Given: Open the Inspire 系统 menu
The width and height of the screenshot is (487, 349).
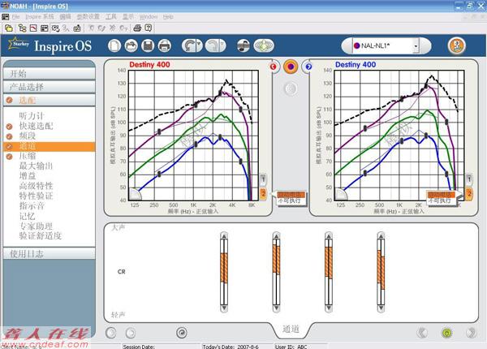Looking at the screenshot, I should (x=40, y=17).
